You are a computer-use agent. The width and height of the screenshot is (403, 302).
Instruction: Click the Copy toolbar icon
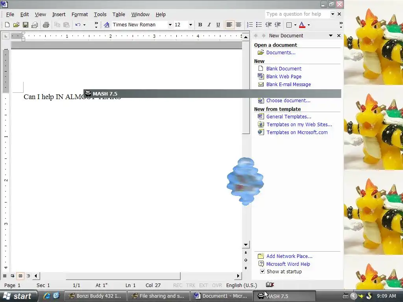[57, 25]
